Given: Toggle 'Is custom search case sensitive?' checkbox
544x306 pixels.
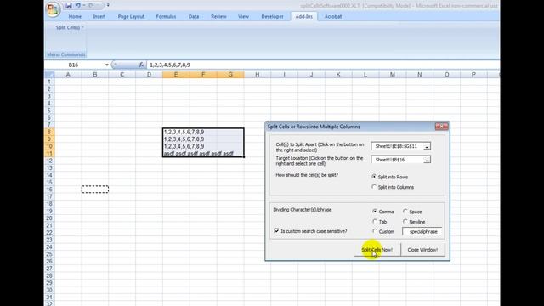Looking at the screenshot, I should 276,230.
